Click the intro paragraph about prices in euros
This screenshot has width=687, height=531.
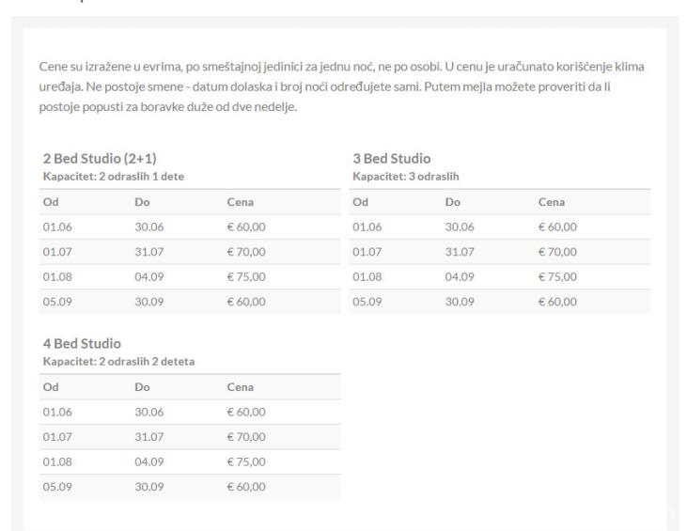342,86
